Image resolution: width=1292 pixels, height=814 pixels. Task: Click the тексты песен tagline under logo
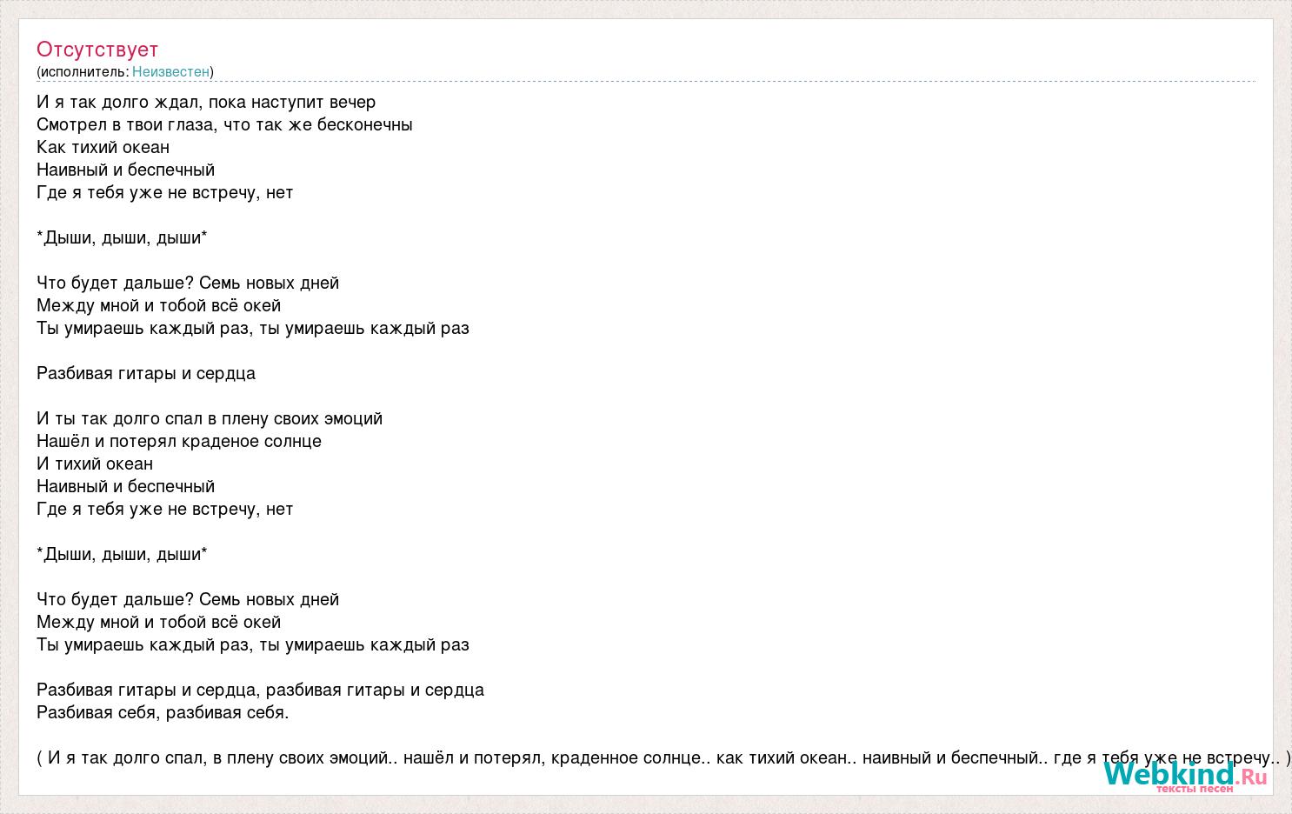coord(1194,788)
